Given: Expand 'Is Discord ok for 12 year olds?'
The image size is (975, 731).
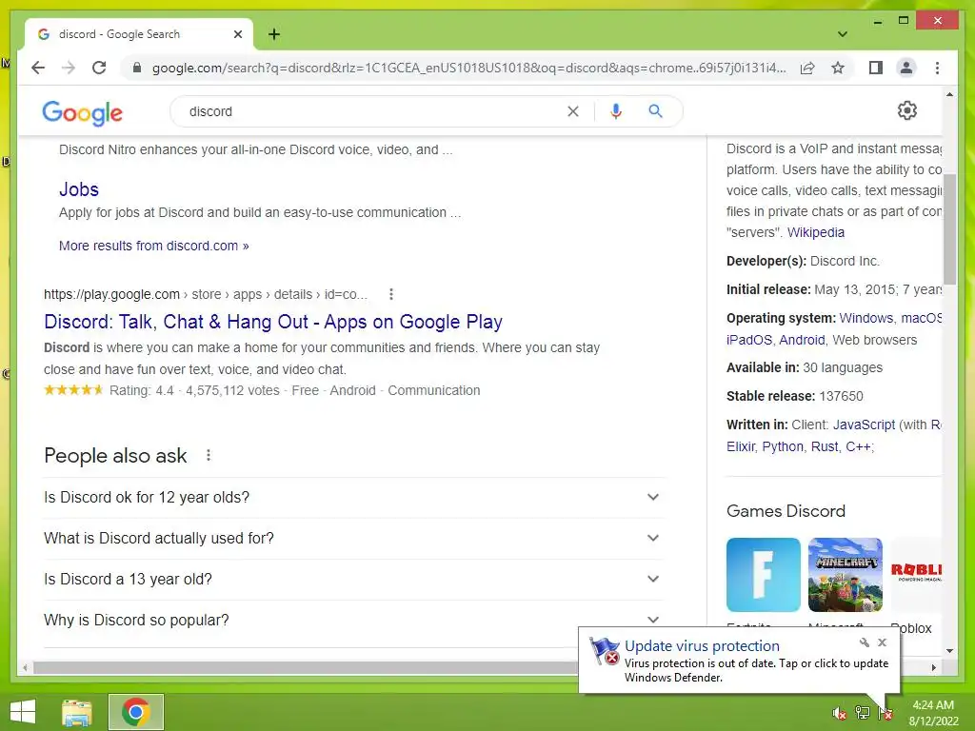Looking at the screenshot, I should point(353,497).
